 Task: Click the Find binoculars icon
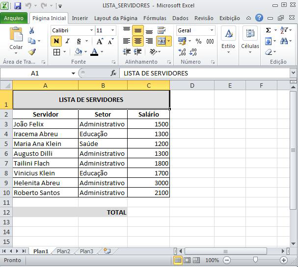[284, 41]
